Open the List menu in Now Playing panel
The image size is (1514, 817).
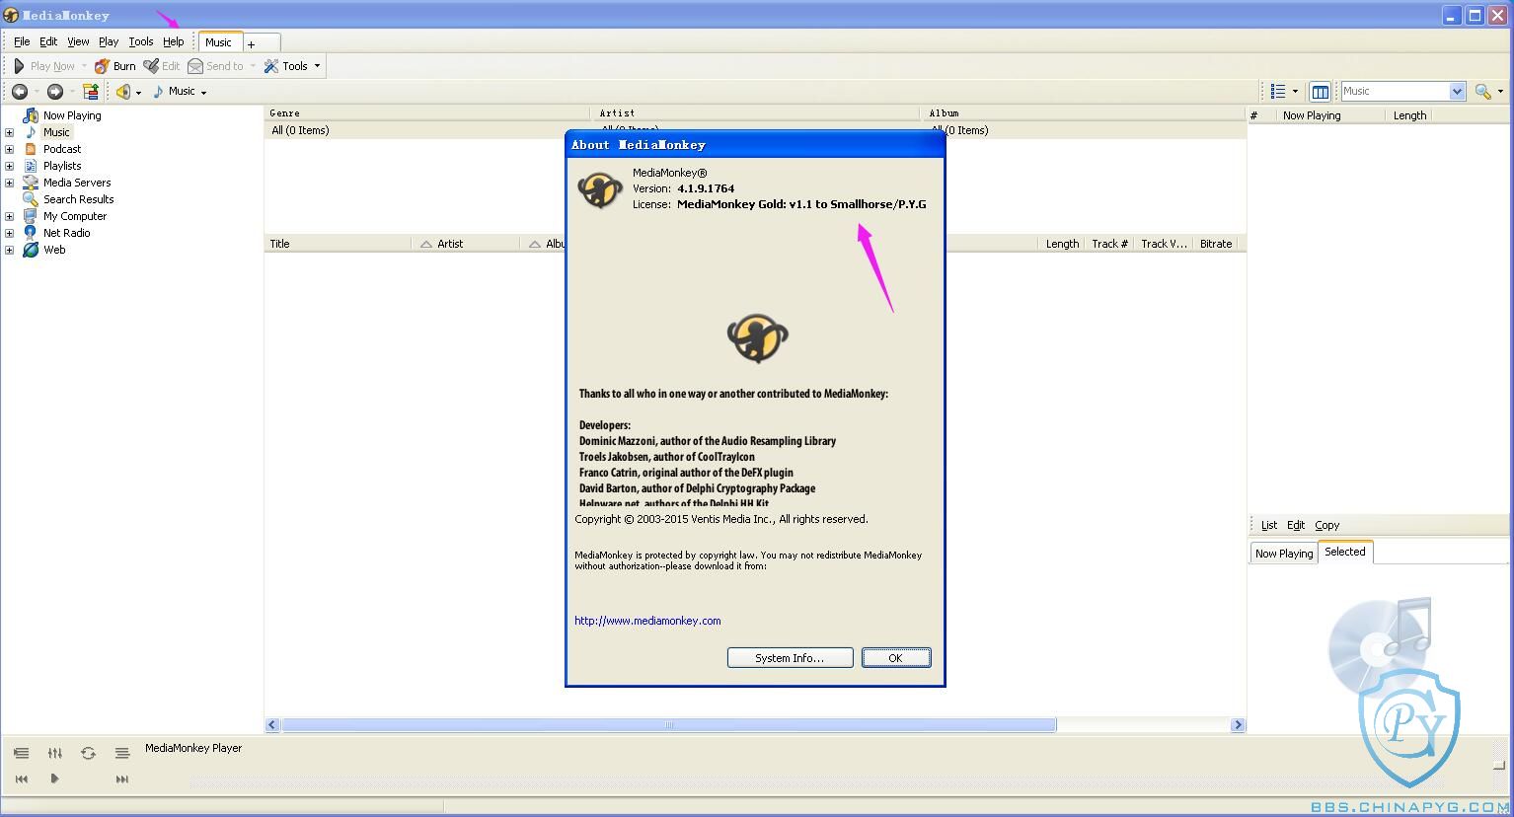click(x=1269, y=525)
